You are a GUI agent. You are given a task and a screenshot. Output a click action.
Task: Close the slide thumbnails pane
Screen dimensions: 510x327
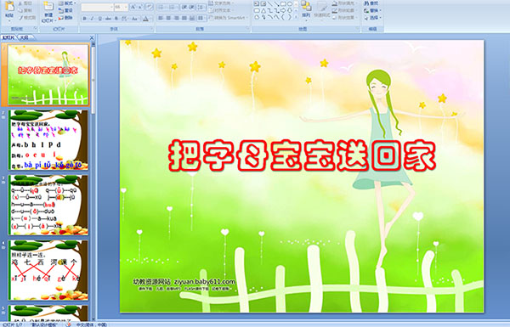[x=92, y=37]
